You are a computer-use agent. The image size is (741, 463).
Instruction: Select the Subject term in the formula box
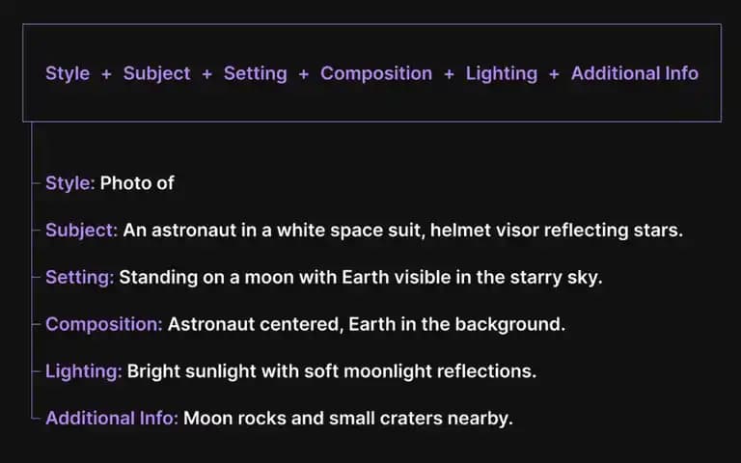156,73
